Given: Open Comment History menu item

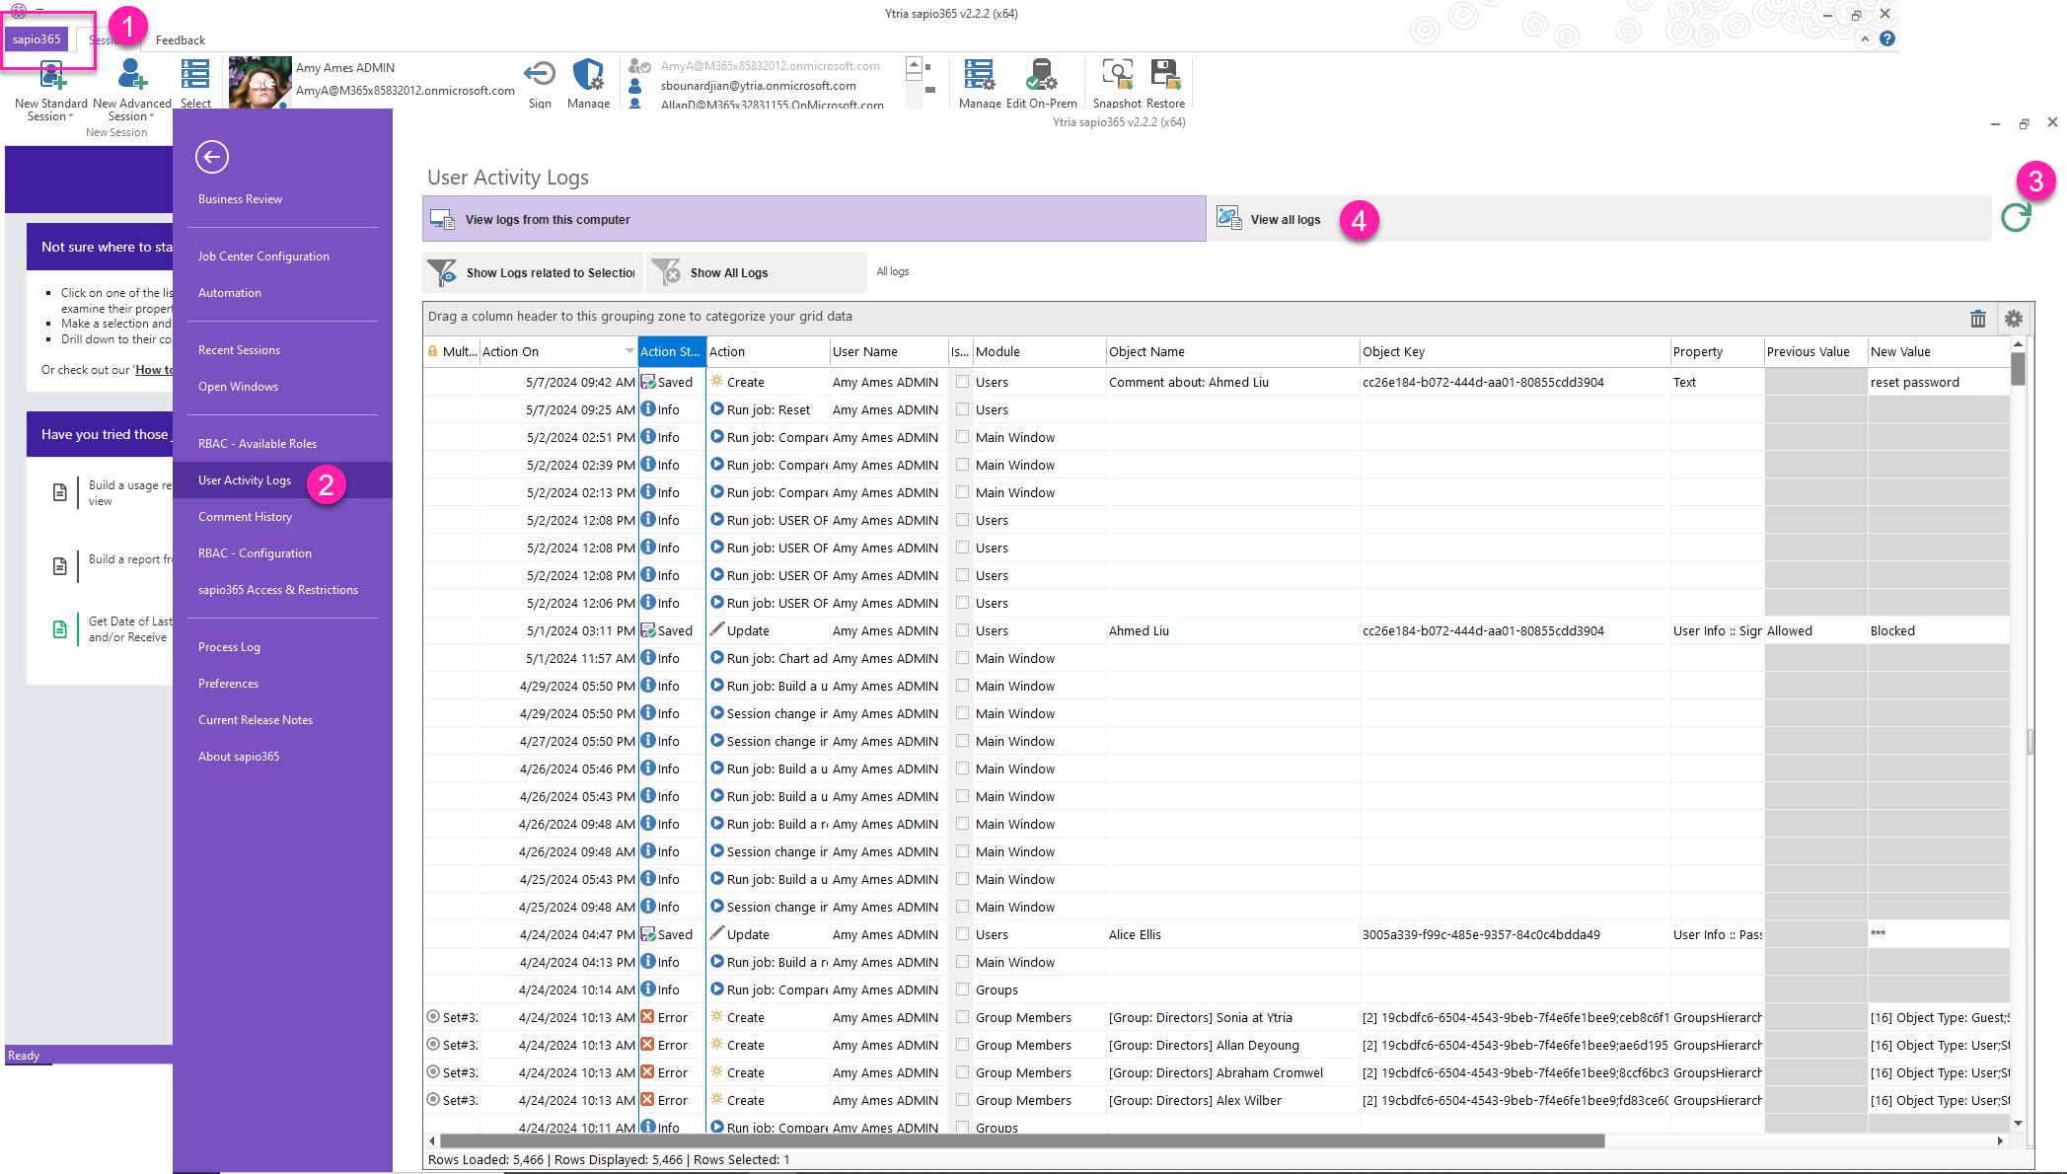Looking at the screenshot, I should pyautogui.click(x=245, y=517).
